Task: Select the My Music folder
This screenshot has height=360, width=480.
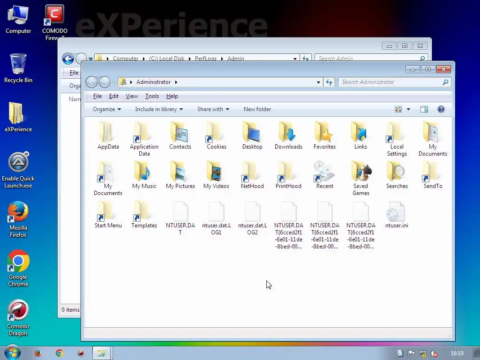Action: (144, 175)
